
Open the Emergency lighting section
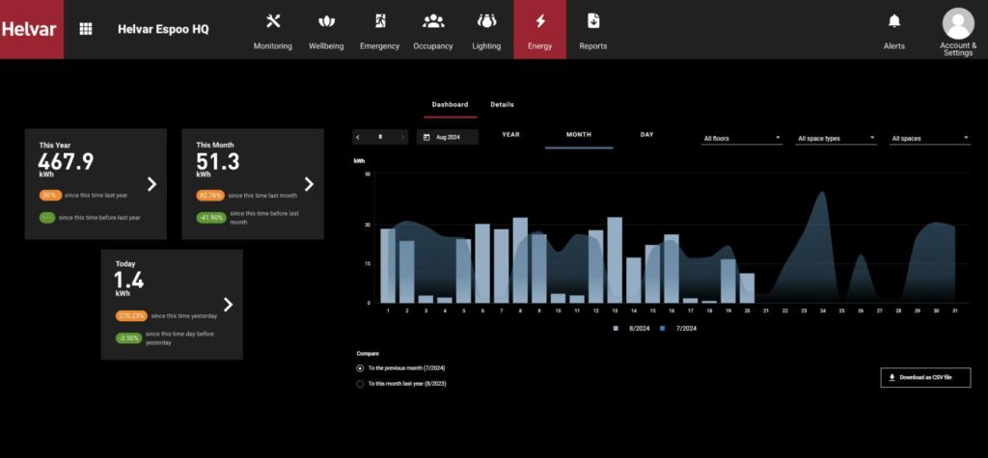click(x=379, y=31)
